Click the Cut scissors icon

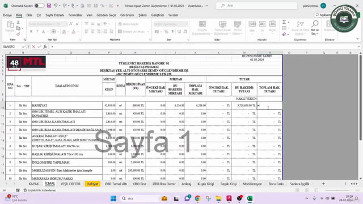coord(18,23)
